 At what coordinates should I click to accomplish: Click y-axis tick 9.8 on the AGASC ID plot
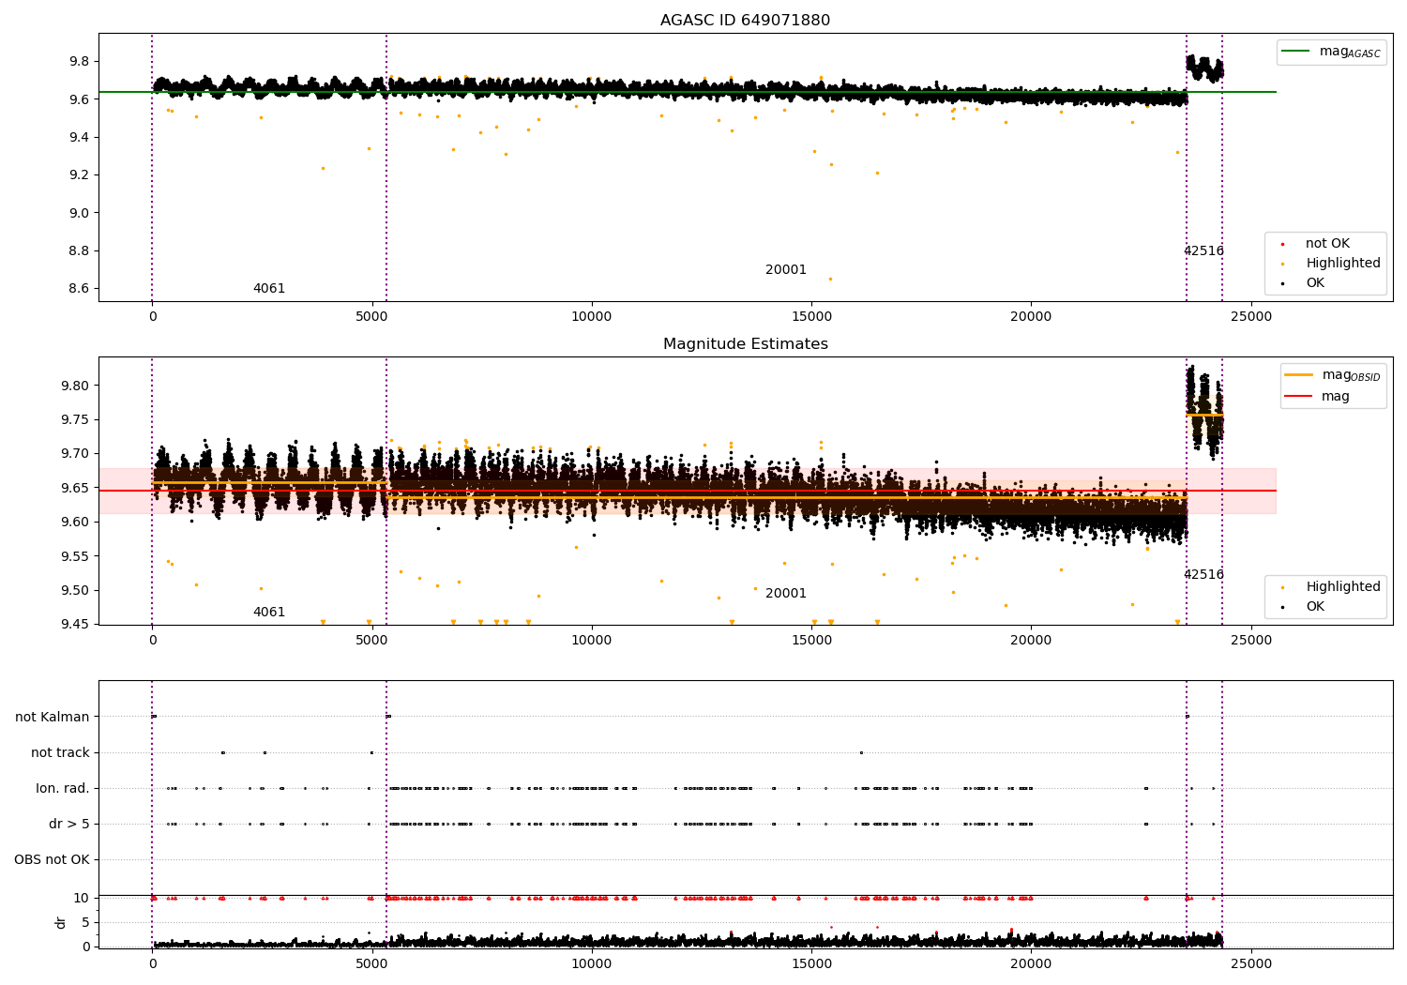coord(79,62)
